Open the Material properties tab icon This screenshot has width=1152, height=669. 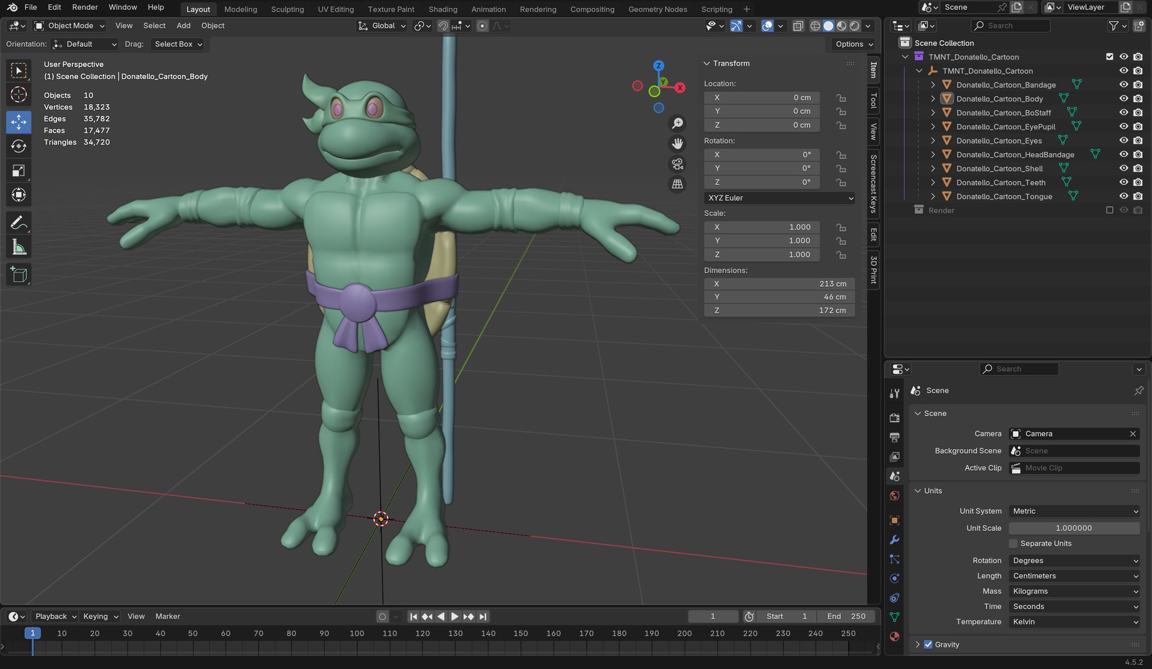[894, 636]
